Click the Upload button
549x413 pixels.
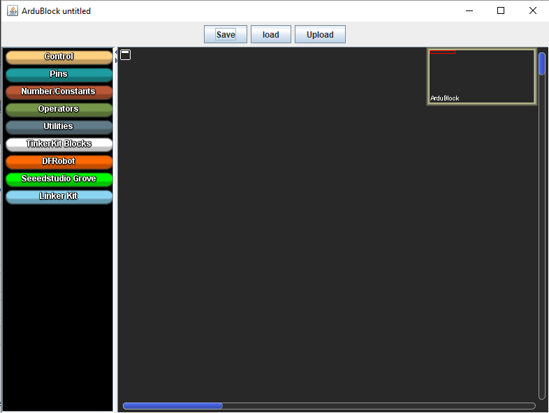pyautogui.click(x=320, y=34)
